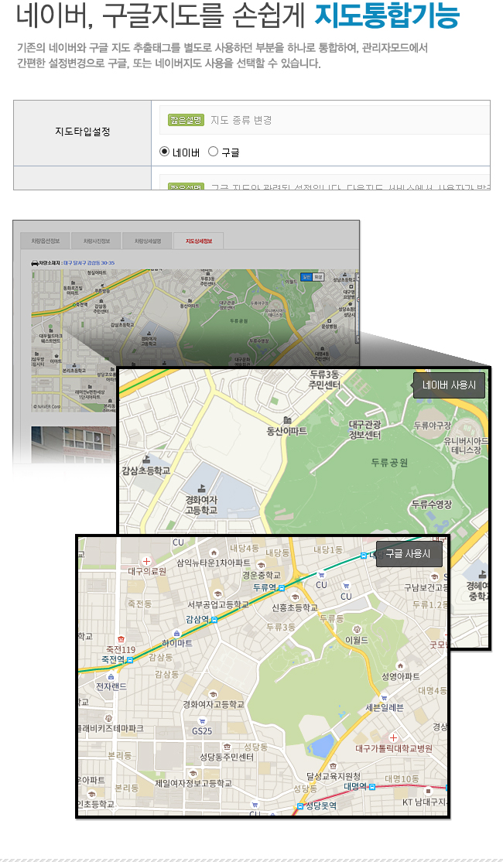The height and width of the screenshot is (862, 503).
Task: Click the 두류공원 park label on Naver map
Action: [x=389, y=463]
